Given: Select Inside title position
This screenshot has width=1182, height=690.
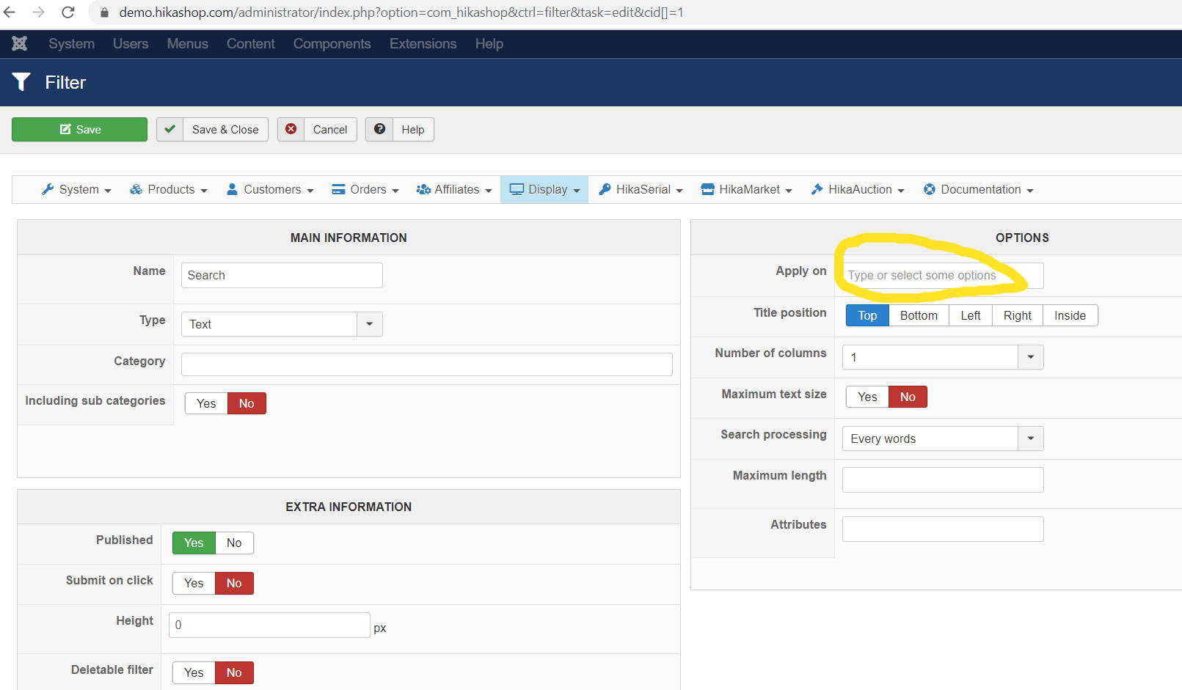Looking at the screenshot, I should point(1070,315).
